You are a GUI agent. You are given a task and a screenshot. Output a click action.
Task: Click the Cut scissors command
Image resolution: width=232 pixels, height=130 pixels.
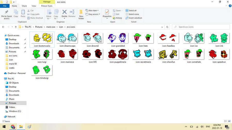coord(30,11)
